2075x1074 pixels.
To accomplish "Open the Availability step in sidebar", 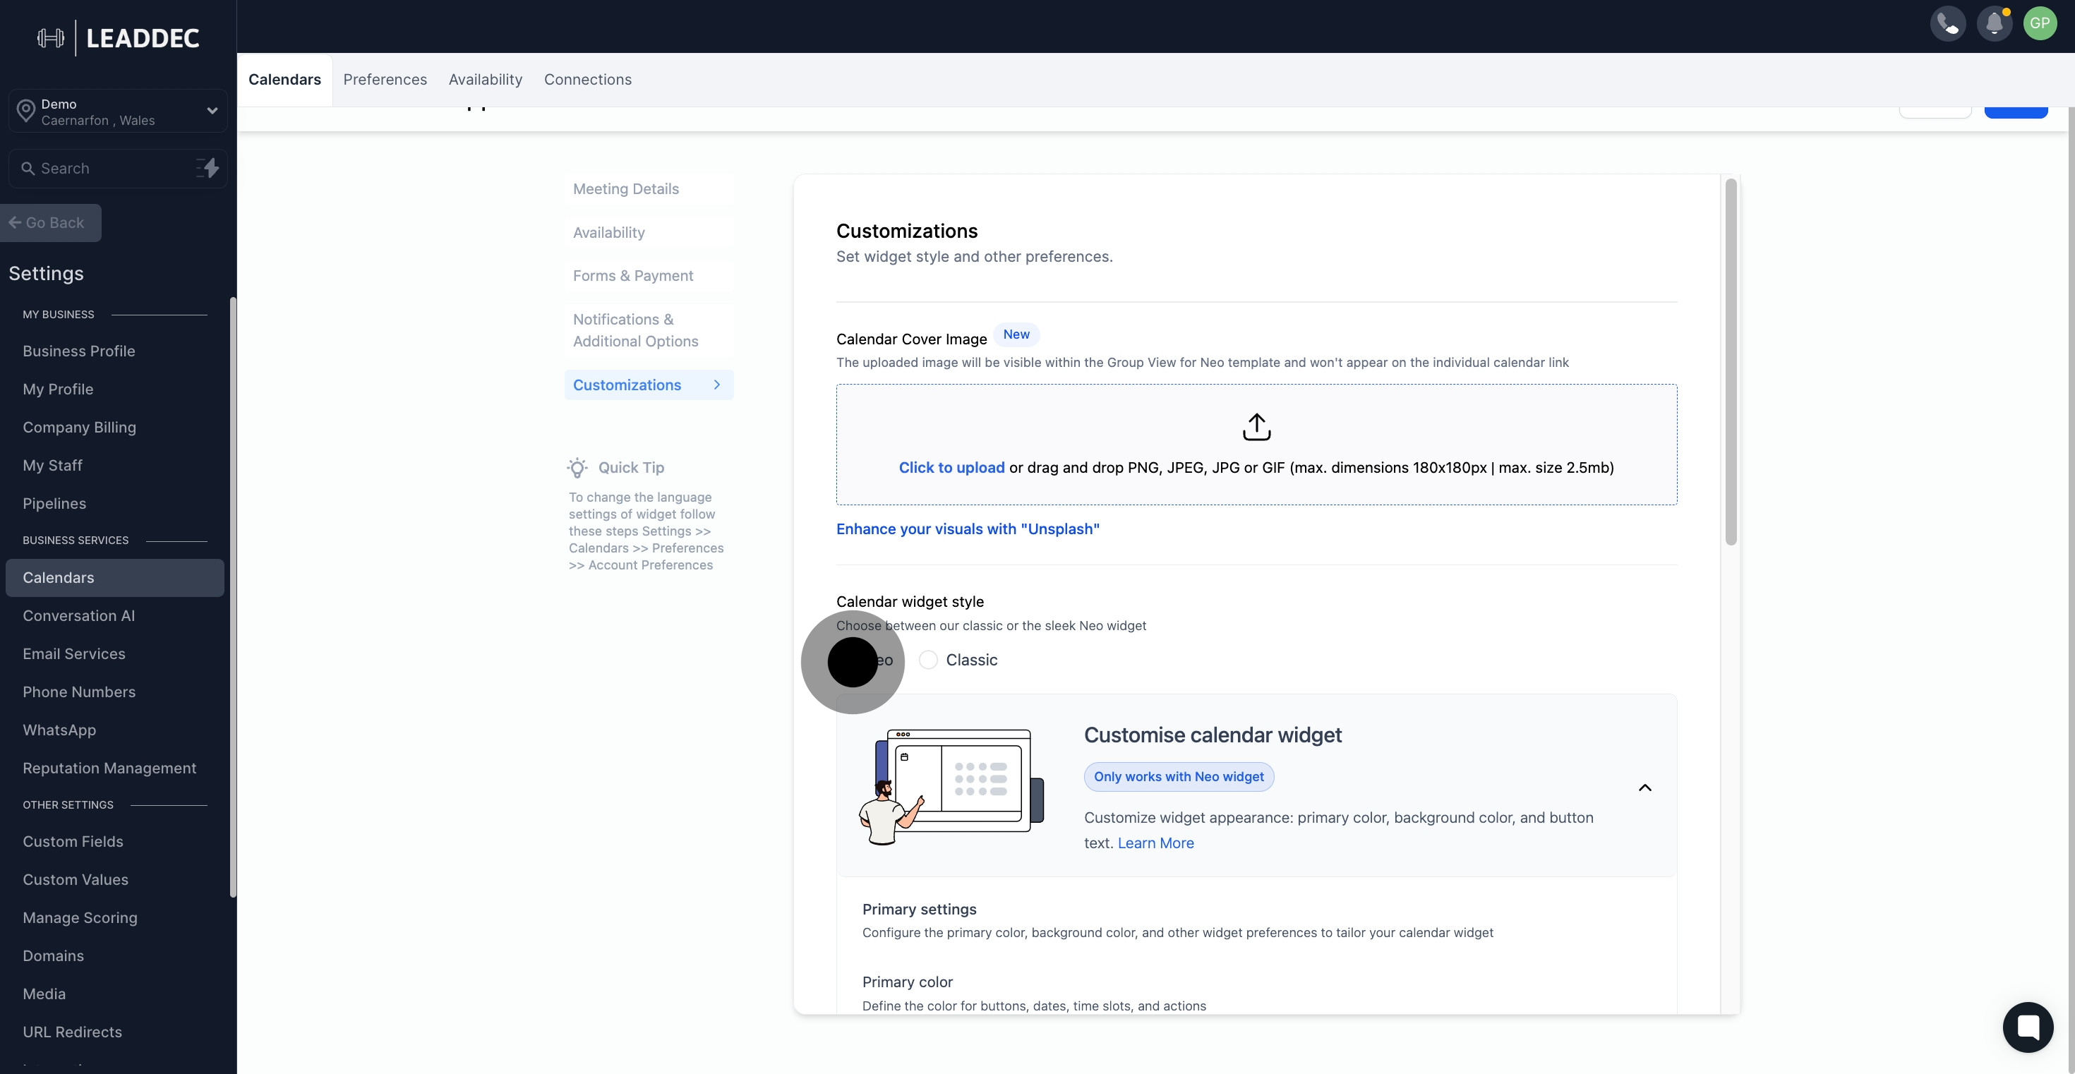I will (x=649, y=233).
